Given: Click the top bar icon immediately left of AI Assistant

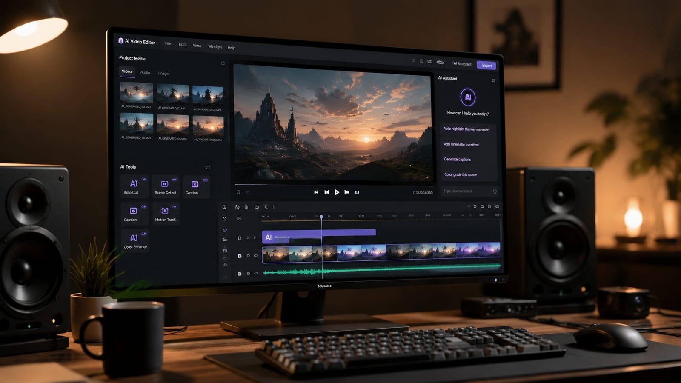Looking at the screenshot, I should tap(440, 62).
